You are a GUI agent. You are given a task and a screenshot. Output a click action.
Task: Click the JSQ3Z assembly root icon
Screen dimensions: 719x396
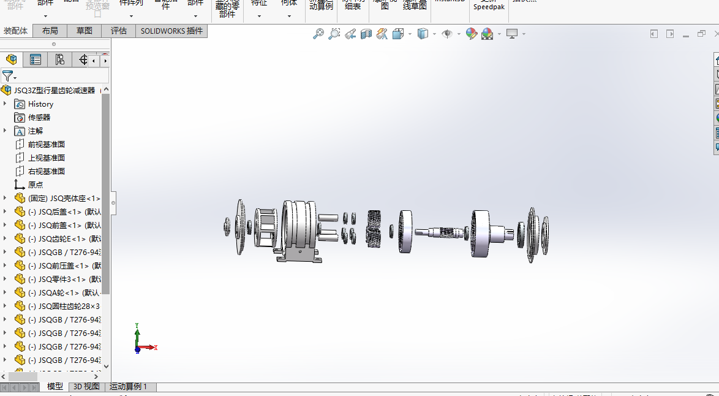[6, 90]
